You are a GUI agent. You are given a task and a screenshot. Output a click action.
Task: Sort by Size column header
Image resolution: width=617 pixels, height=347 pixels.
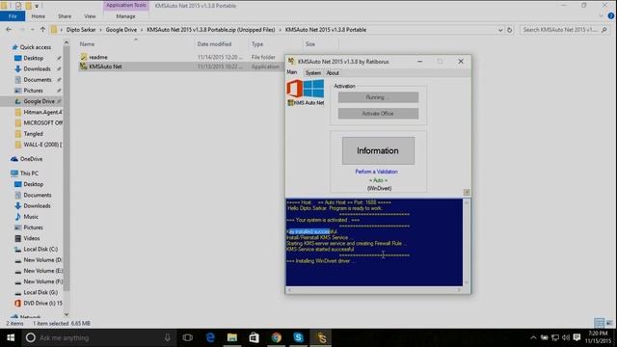click(310, 44)
